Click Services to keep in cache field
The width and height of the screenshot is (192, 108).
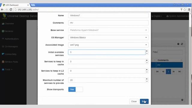coord(107,61)
